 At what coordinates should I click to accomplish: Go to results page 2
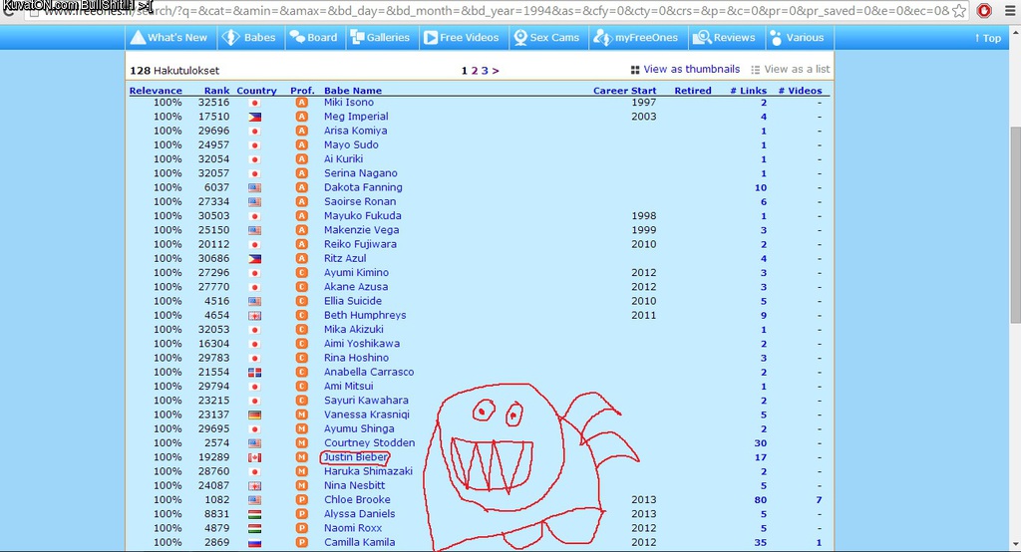click(474, 71)
